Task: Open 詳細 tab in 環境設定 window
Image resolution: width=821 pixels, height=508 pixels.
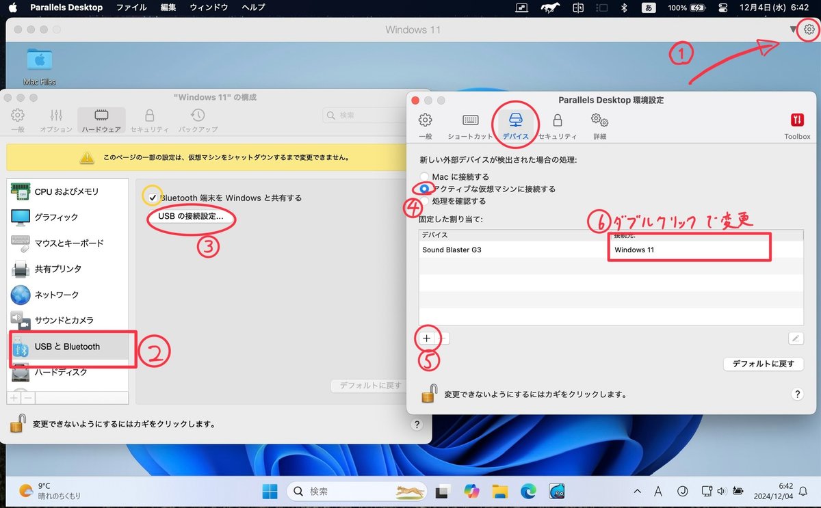Action: 600,126
